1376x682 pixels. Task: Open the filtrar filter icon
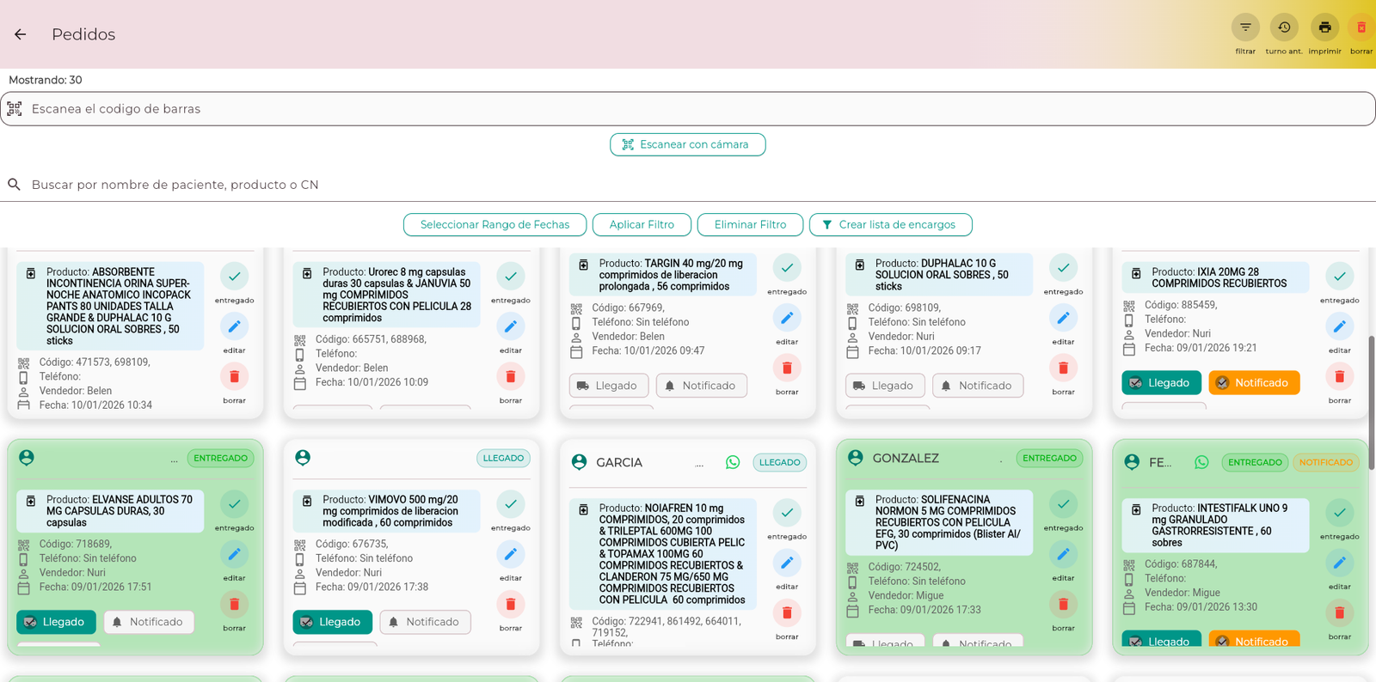pyautogui.click(x=1244, y=27)
